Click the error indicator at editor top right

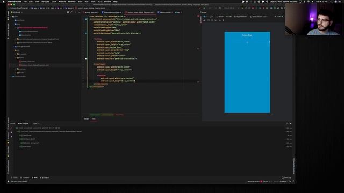tap(198, 16)
